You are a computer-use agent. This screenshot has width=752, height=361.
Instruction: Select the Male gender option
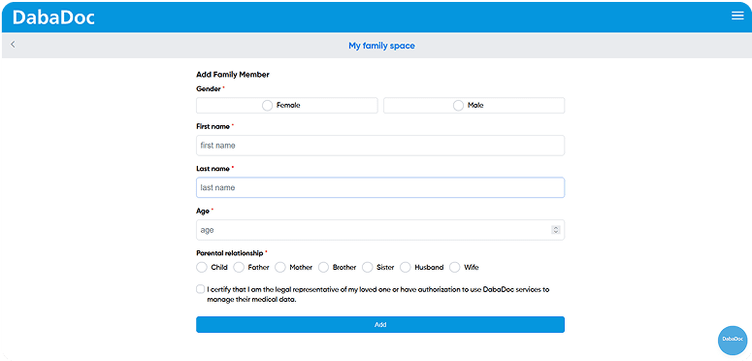click(x=474, y=106)
